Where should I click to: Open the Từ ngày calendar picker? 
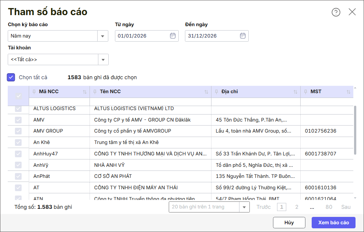[173, 36]
